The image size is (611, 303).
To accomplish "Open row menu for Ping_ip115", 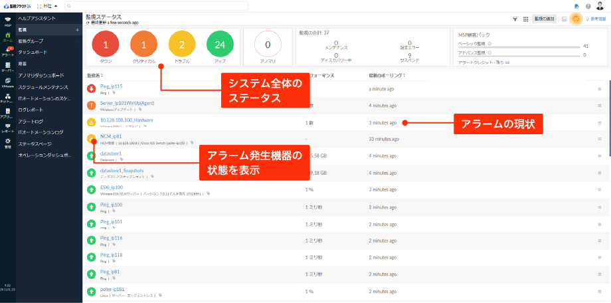I will 600,89.
